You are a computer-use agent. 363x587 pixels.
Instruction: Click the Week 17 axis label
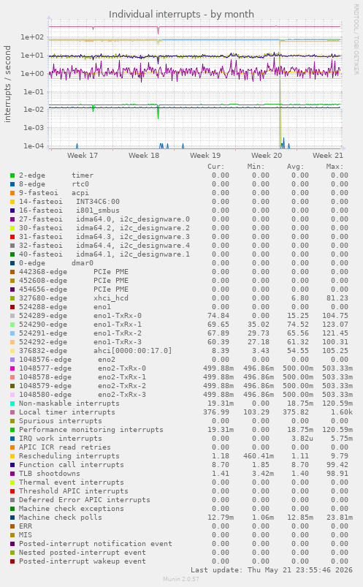pos(83,156)
